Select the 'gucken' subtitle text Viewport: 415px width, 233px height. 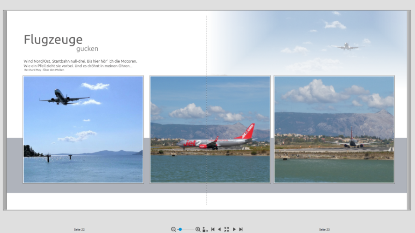(87, 49)
